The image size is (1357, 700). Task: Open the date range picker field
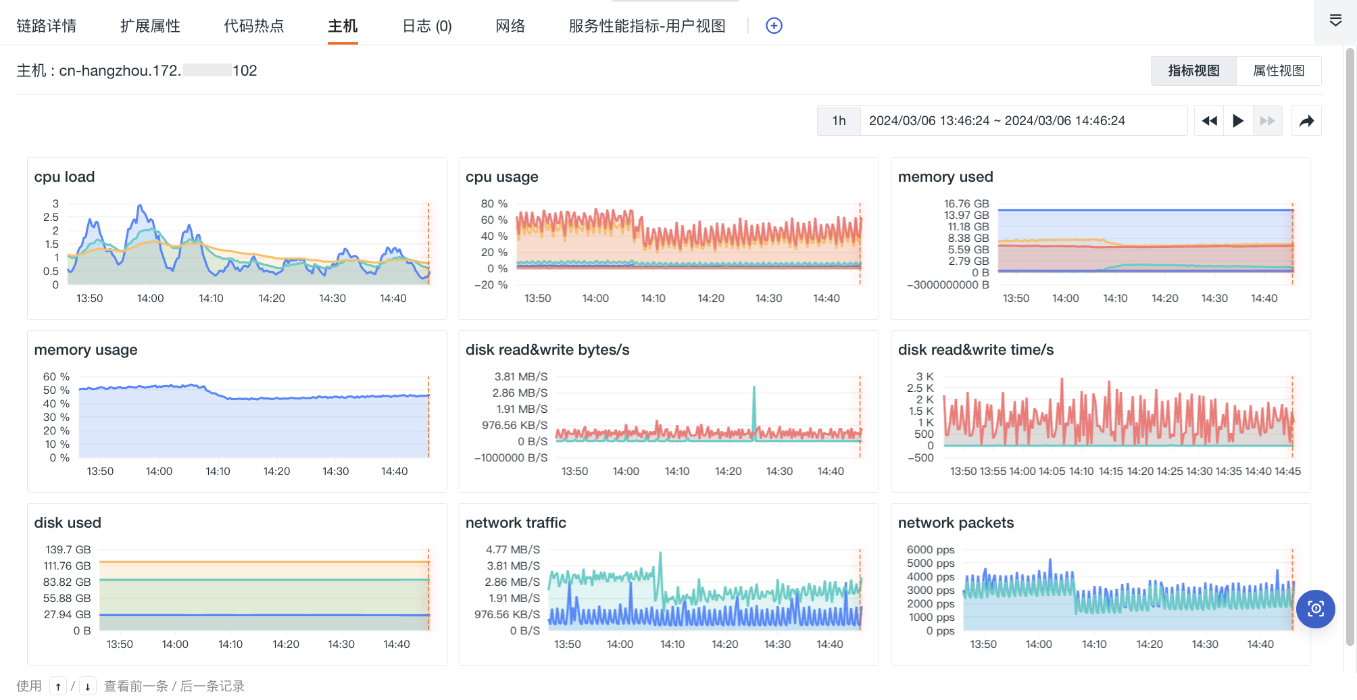click(x=1023, y=121)
